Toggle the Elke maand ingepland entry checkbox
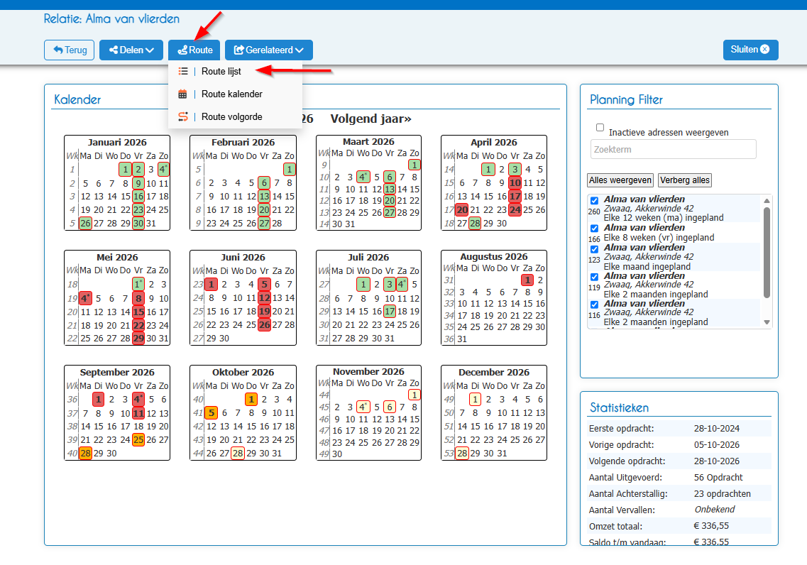Image resolution: width=807 pixels, height=565 pixels. [x=595, y=249]
